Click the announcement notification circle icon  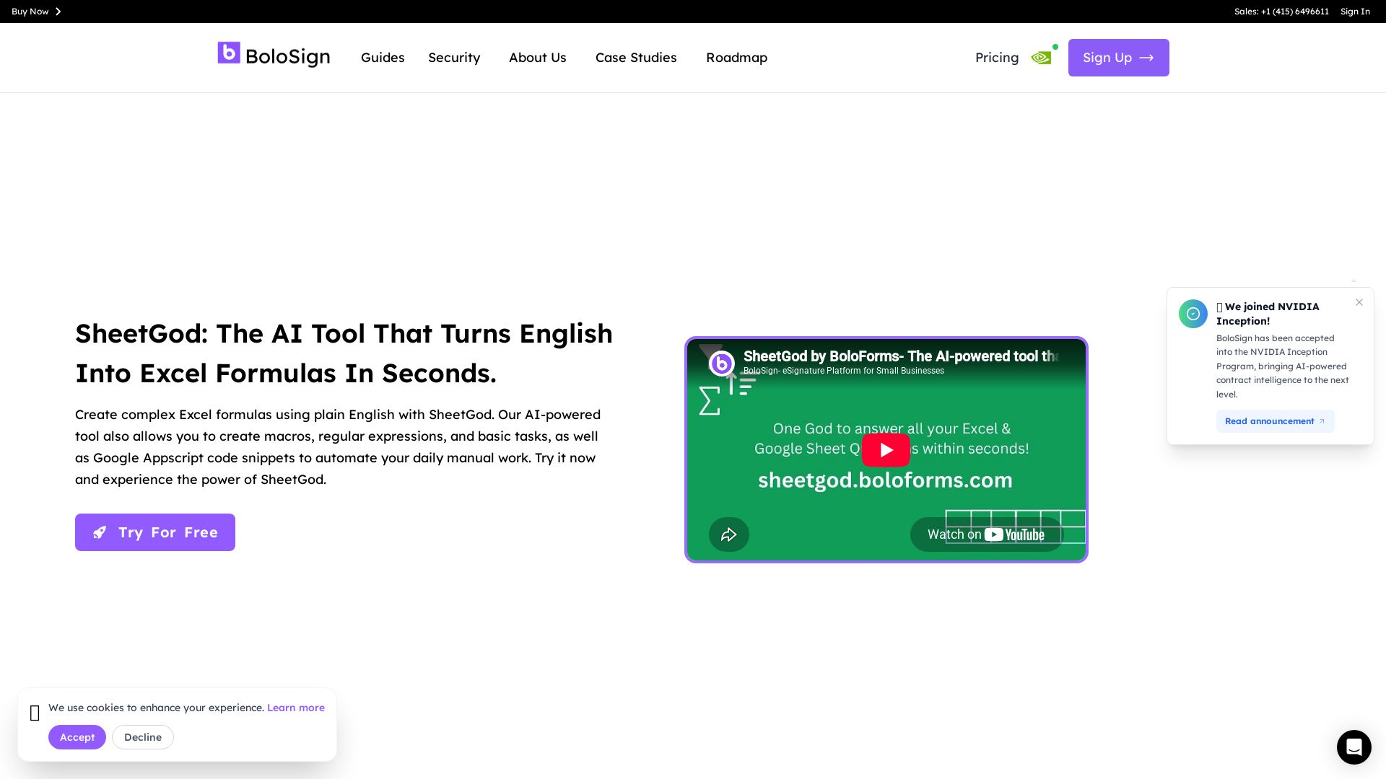point(1193,314)
